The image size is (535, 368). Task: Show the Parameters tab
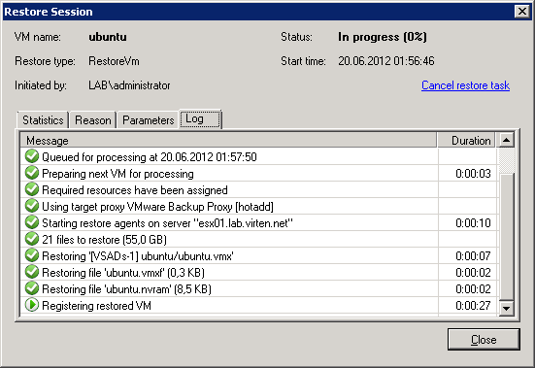coord(149,120)
